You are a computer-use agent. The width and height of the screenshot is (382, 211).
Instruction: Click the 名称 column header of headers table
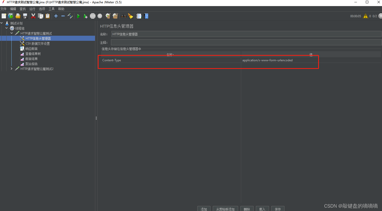point(171,54)
